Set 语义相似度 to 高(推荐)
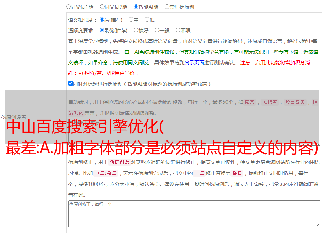The height and width of the screenshot is (234, 324). pos(102,20)
